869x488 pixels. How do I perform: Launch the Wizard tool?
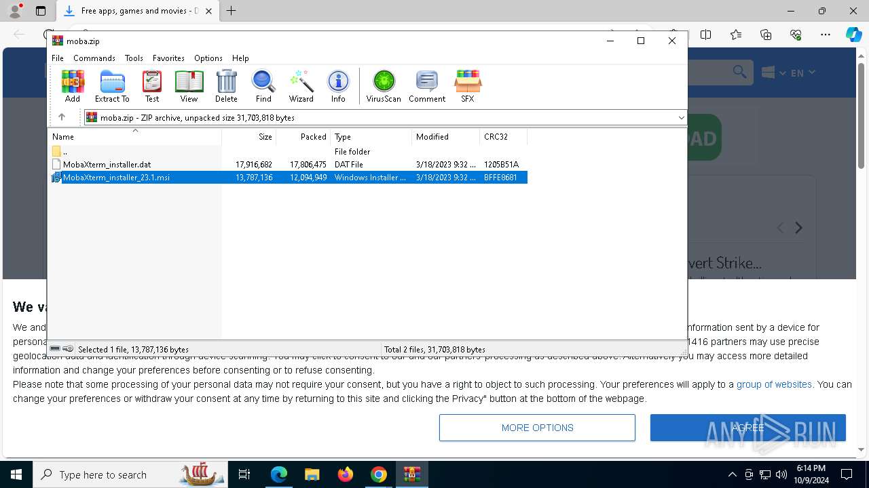pos(301,86)
